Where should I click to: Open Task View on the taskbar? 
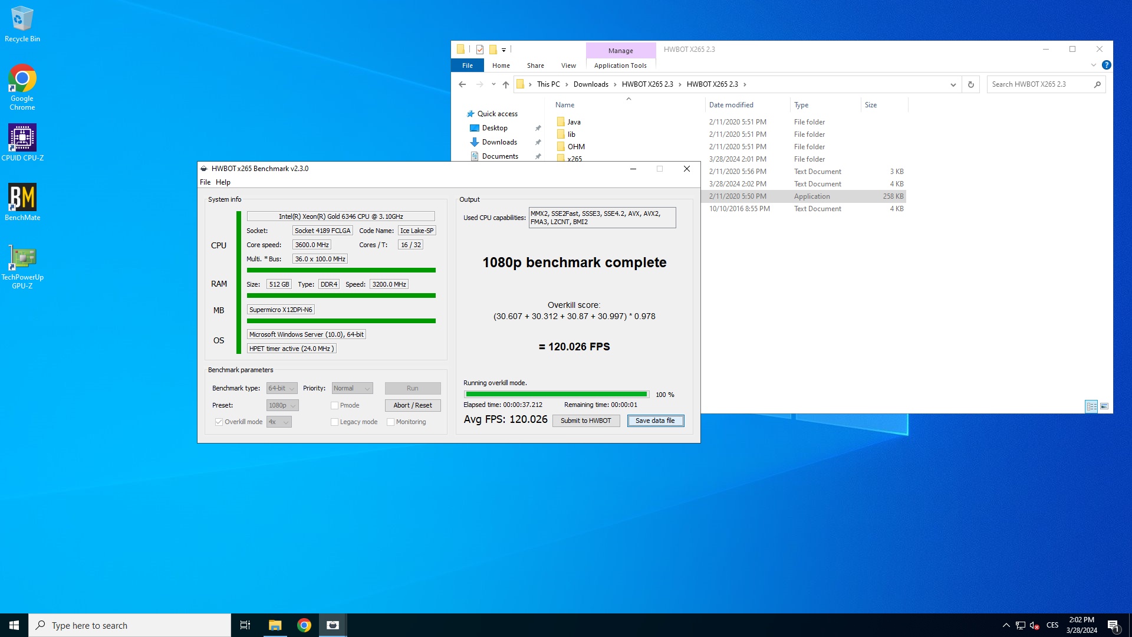click(245, 625)
